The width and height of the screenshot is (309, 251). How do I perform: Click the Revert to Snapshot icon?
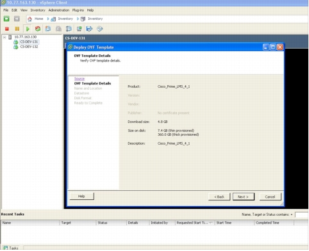click(x=58, y=29)
